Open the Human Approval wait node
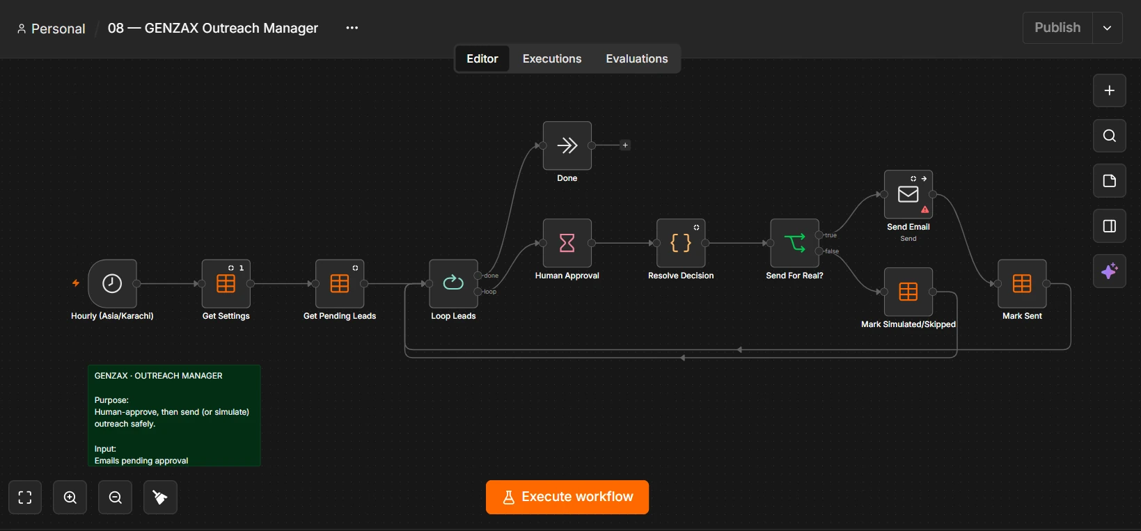Screen dimensions: 1141x531 click(567, 243)
